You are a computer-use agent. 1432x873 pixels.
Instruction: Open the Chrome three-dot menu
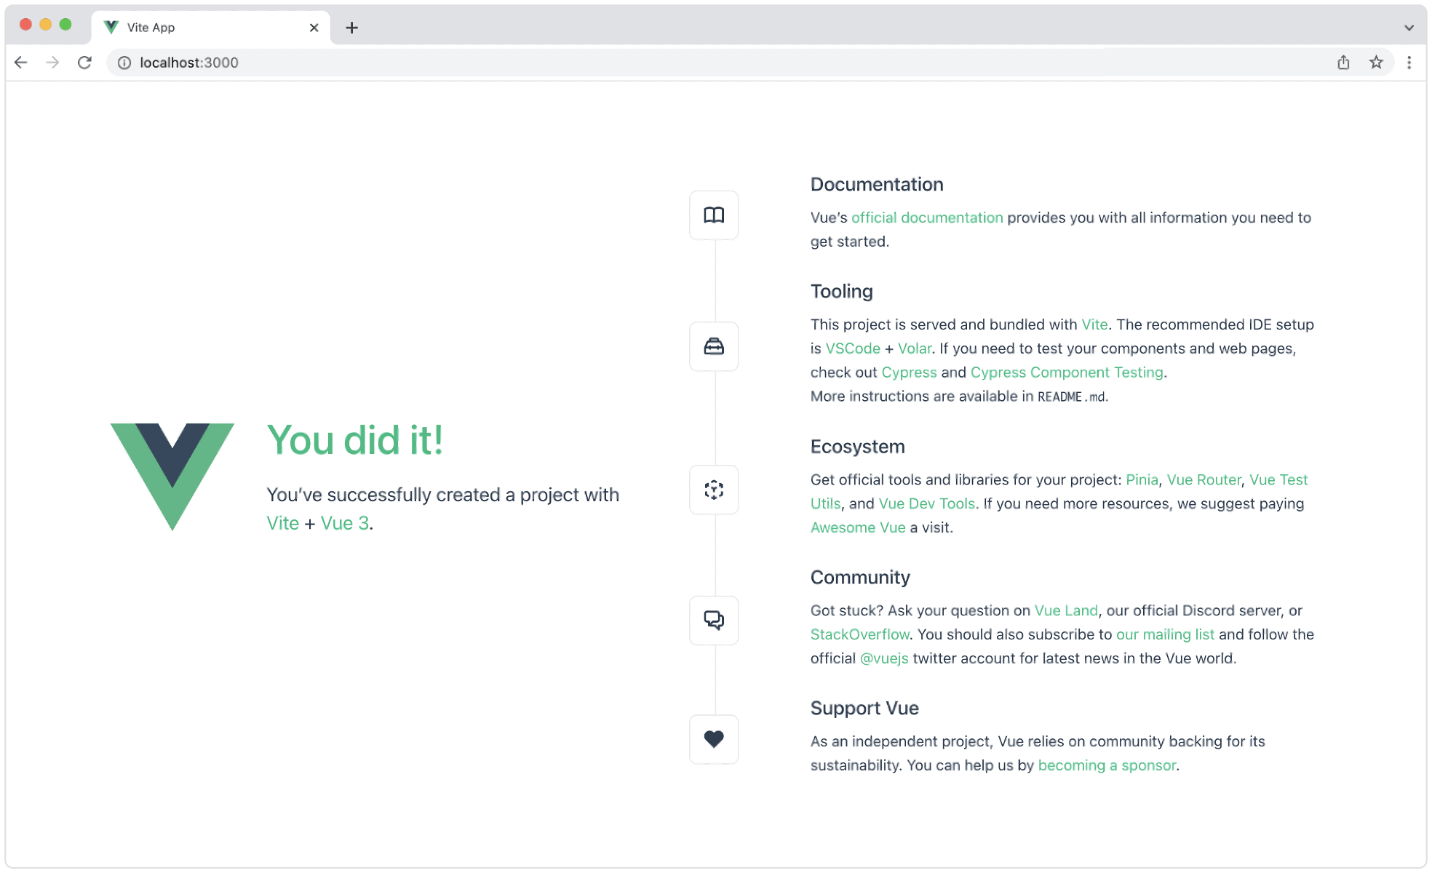(1409, 63)
